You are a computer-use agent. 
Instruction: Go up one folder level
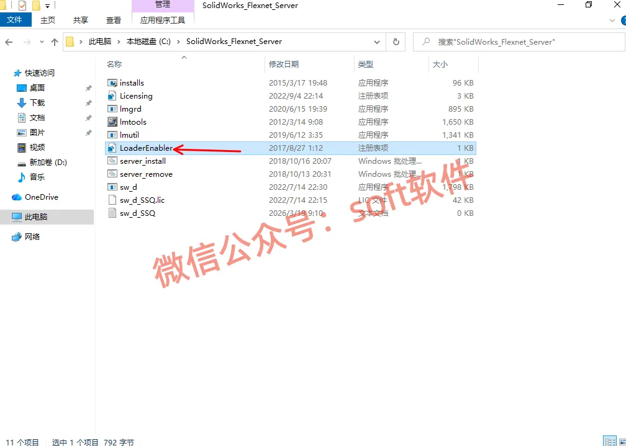pyautogui.click(x=55, y=42)
